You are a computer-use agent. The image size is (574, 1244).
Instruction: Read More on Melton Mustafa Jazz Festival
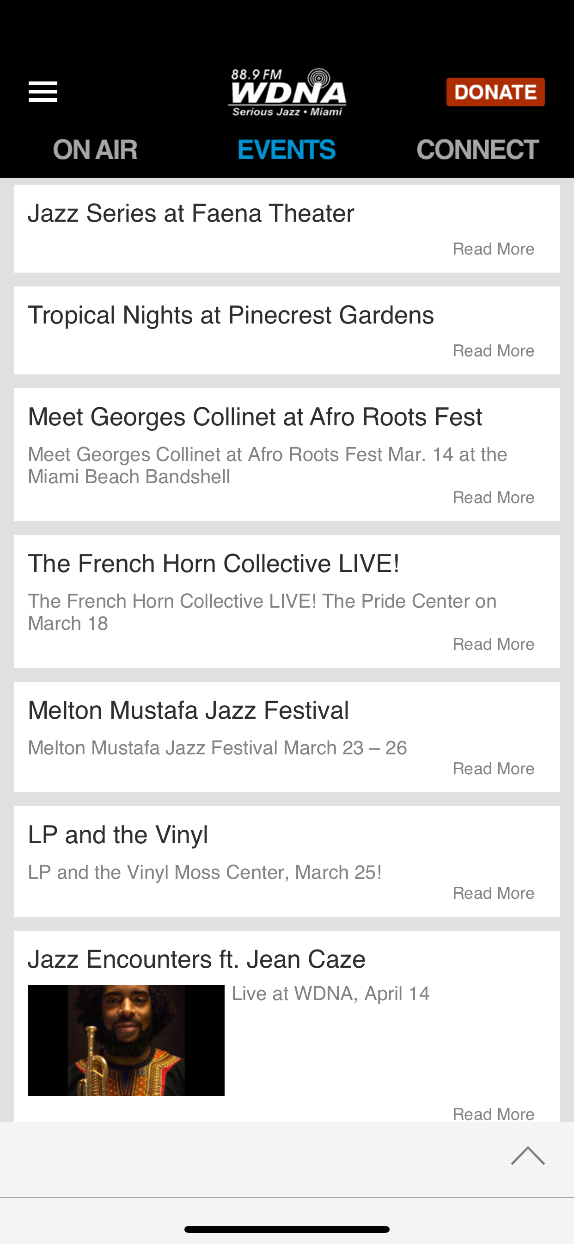[494, 769]
